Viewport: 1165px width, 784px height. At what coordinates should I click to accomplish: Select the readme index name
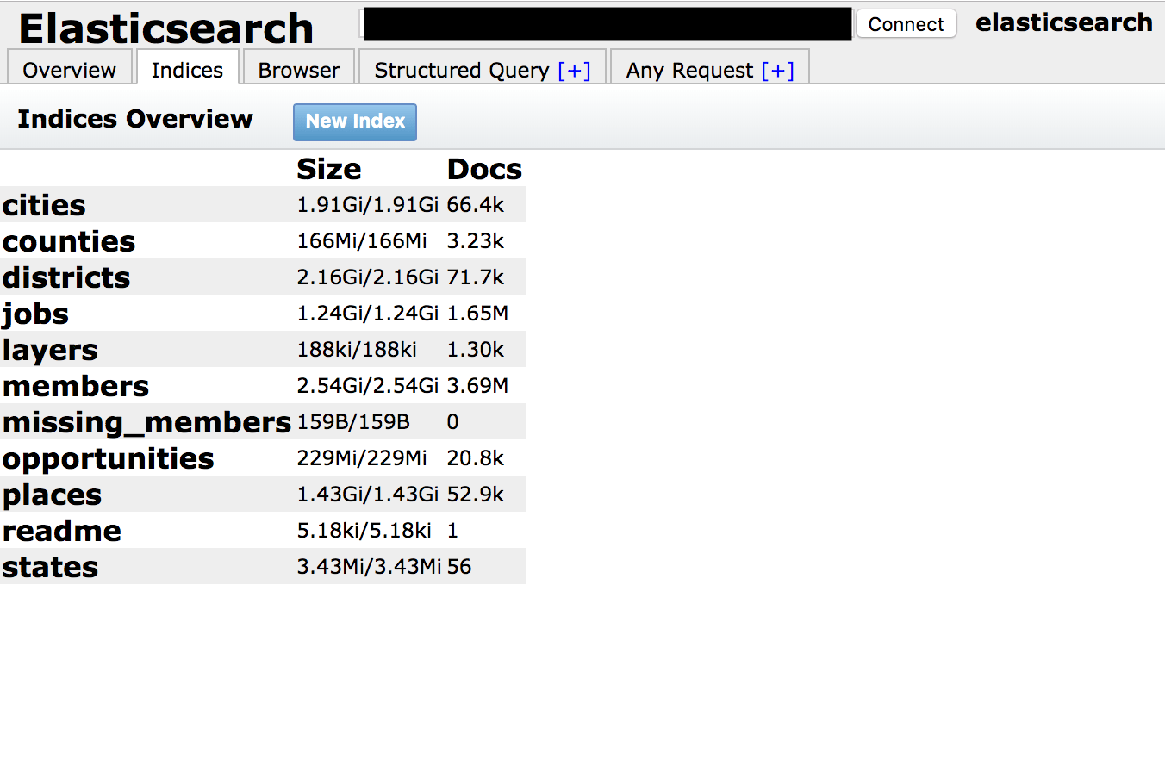(62, 531)
